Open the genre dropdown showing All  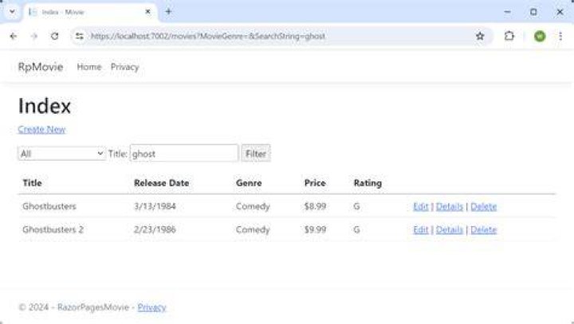pyautogui.click(x=61, y=154)
